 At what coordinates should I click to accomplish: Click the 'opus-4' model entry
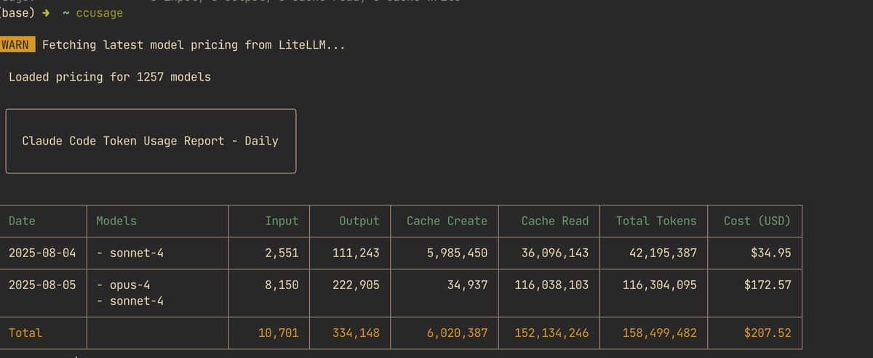(130, 285)
